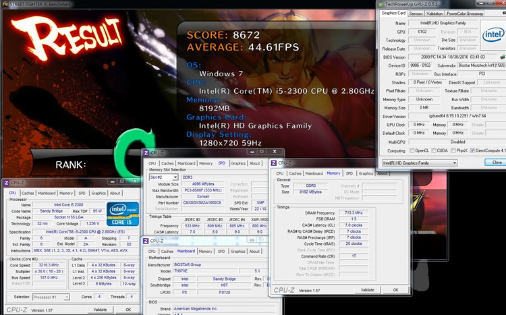Screen dimensions: 506x315
Task: Click OK in the Memory-tab CPU-Z window
Action: point(395,290)
